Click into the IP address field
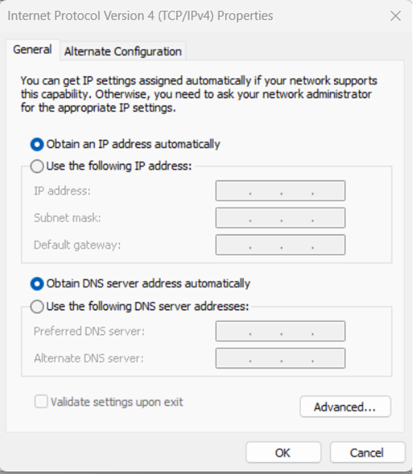The width and height of the screenshot is (413, 474). coord(280,191)
